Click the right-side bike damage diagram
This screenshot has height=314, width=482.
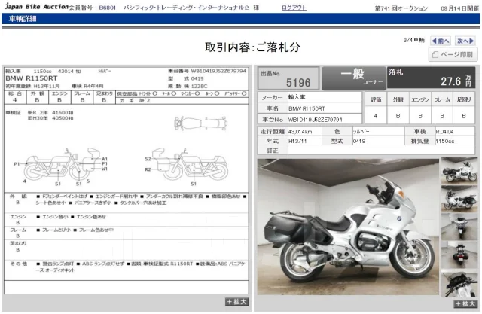[187, 167]
